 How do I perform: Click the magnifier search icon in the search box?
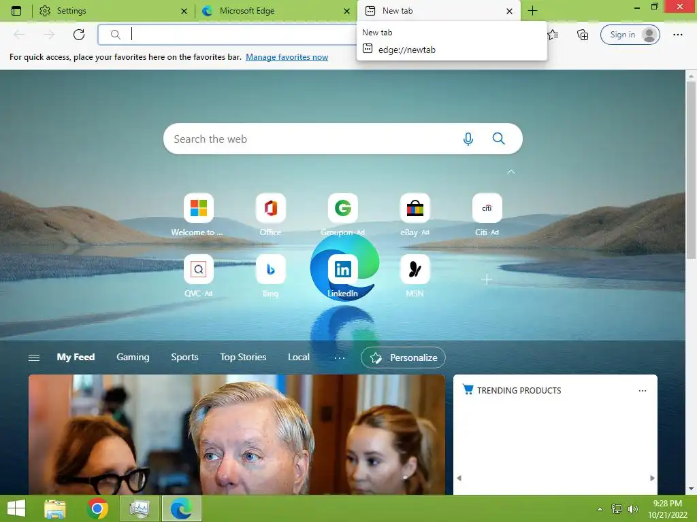499,139
